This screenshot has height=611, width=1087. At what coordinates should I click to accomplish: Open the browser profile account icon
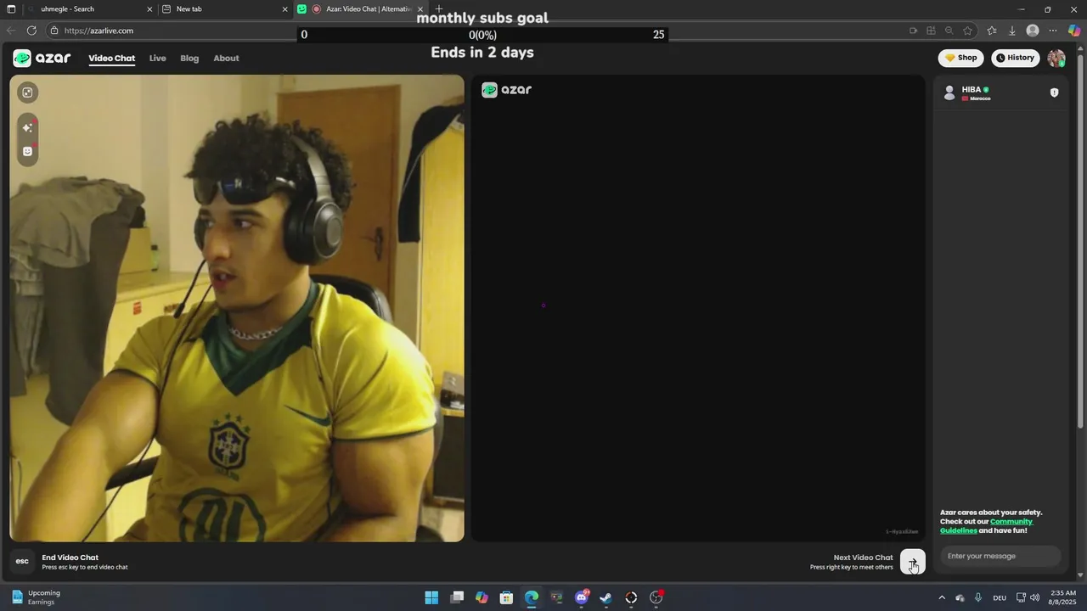pyautogui.click(x=1033, y=31)
